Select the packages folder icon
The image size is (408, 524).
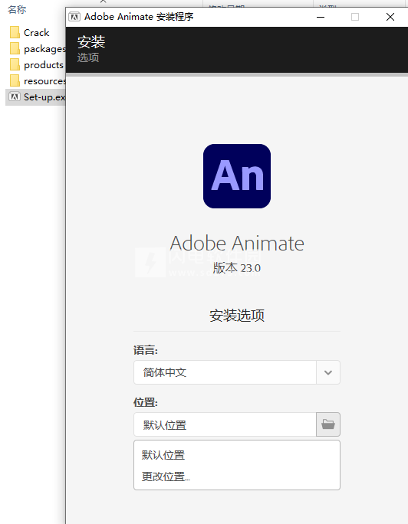[x=15, y=49]
